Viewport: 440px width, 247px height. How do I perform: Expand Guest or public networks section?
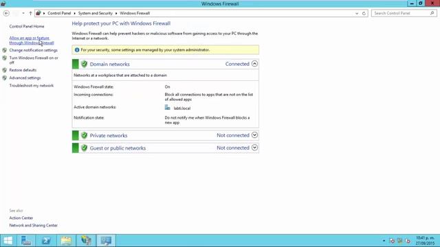click(254, 148)
